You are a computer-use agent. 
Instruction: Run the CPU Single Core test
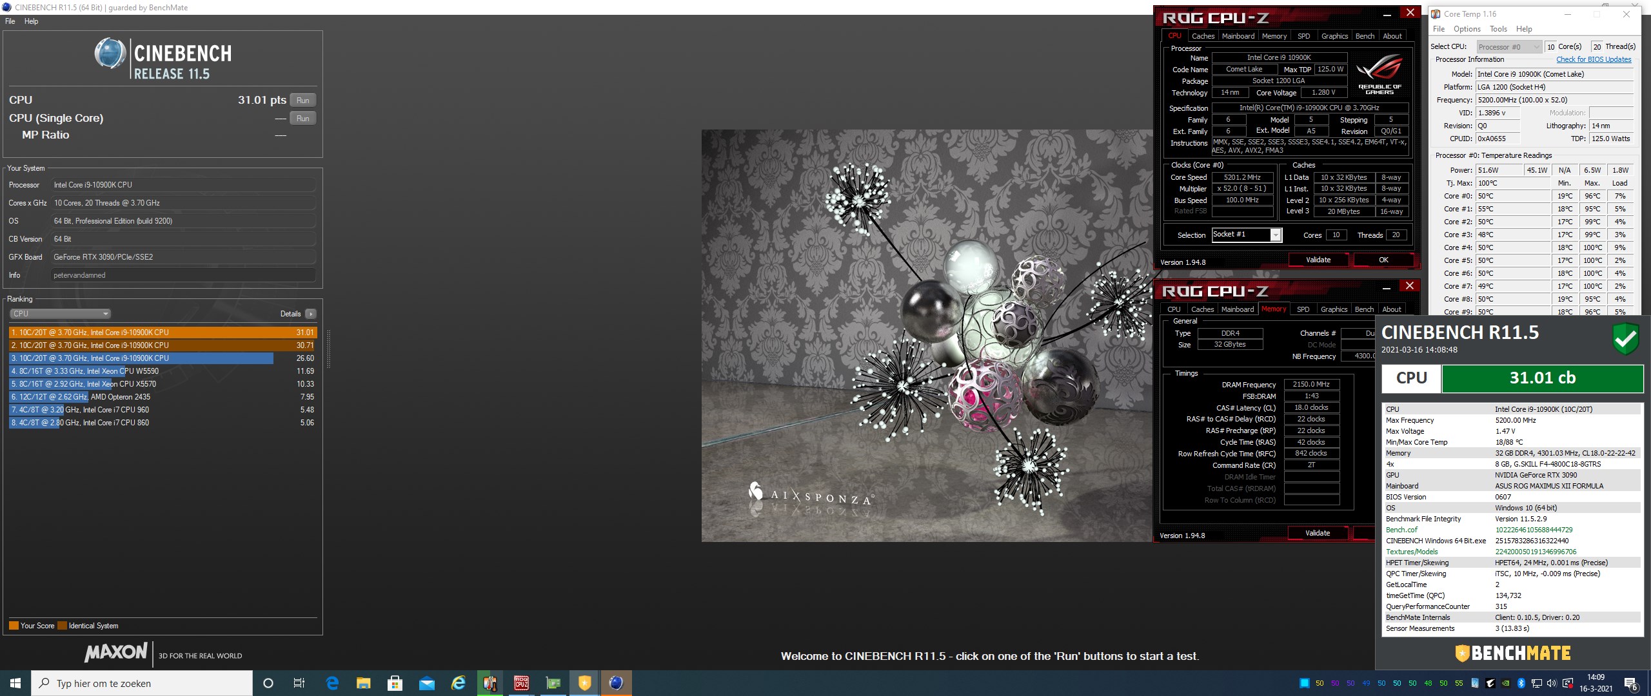tap(303, 118)
